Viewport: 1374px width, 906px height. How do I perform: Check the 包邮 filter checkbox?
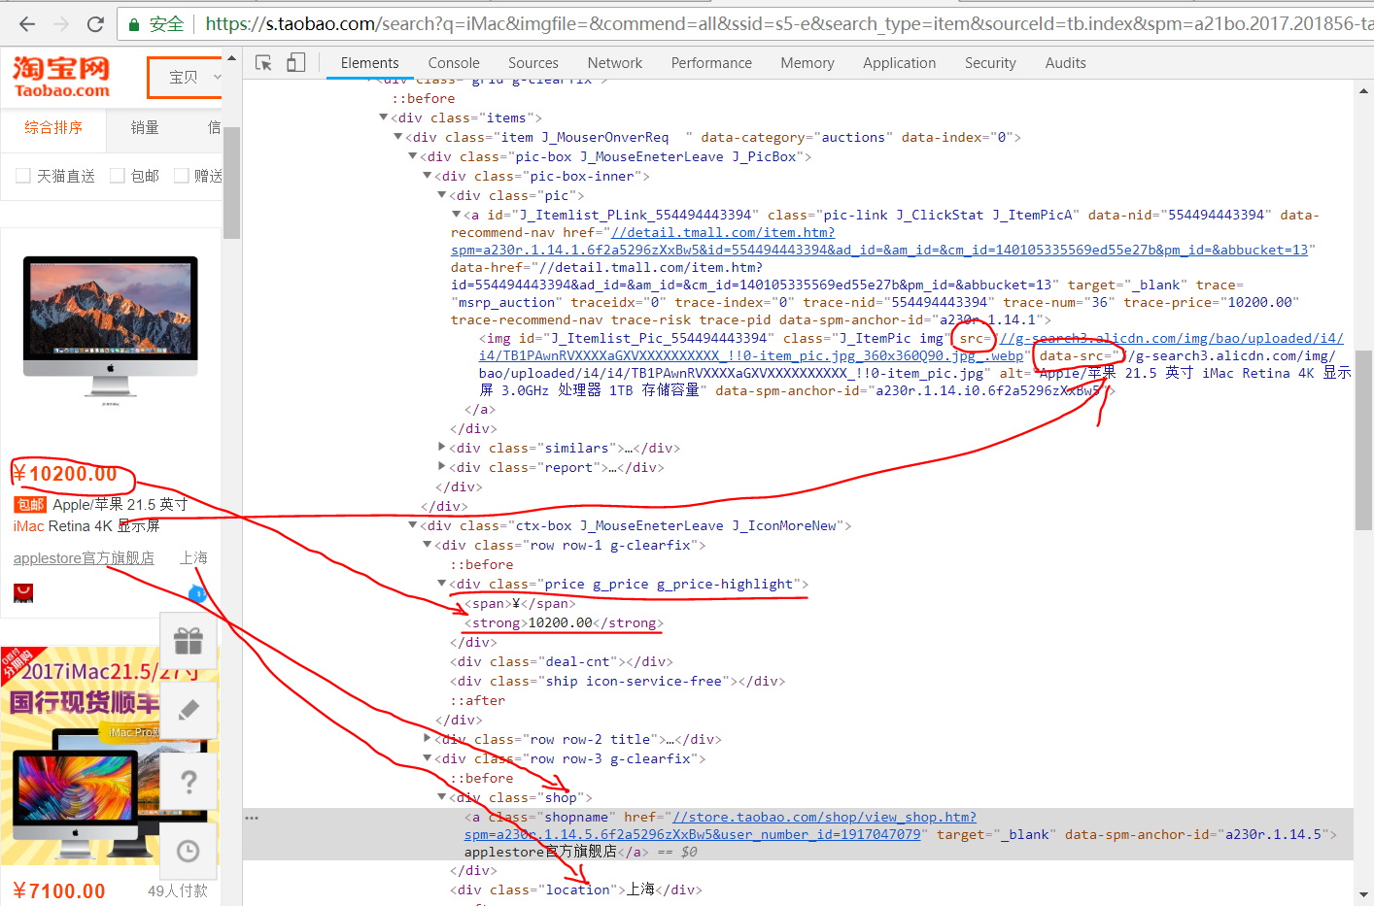[118, 176]
